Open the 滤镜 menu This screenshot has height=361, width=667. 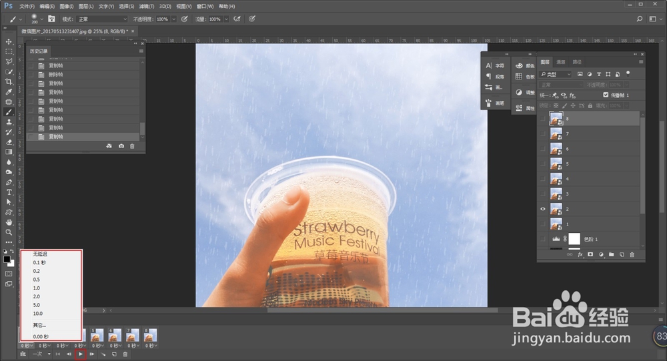point(147,7)
